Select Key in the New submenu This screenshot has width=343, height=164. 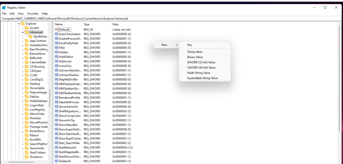coord(190,45)
